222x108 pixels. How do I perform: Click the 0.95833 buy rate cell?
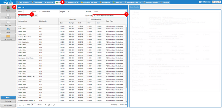(63, 26)
